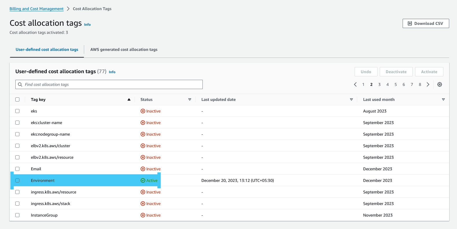Check the box for ingress.k8s.aws/stack
This screenshot has width=457, height=229.
pyautogui.click(x=17, y=204)
